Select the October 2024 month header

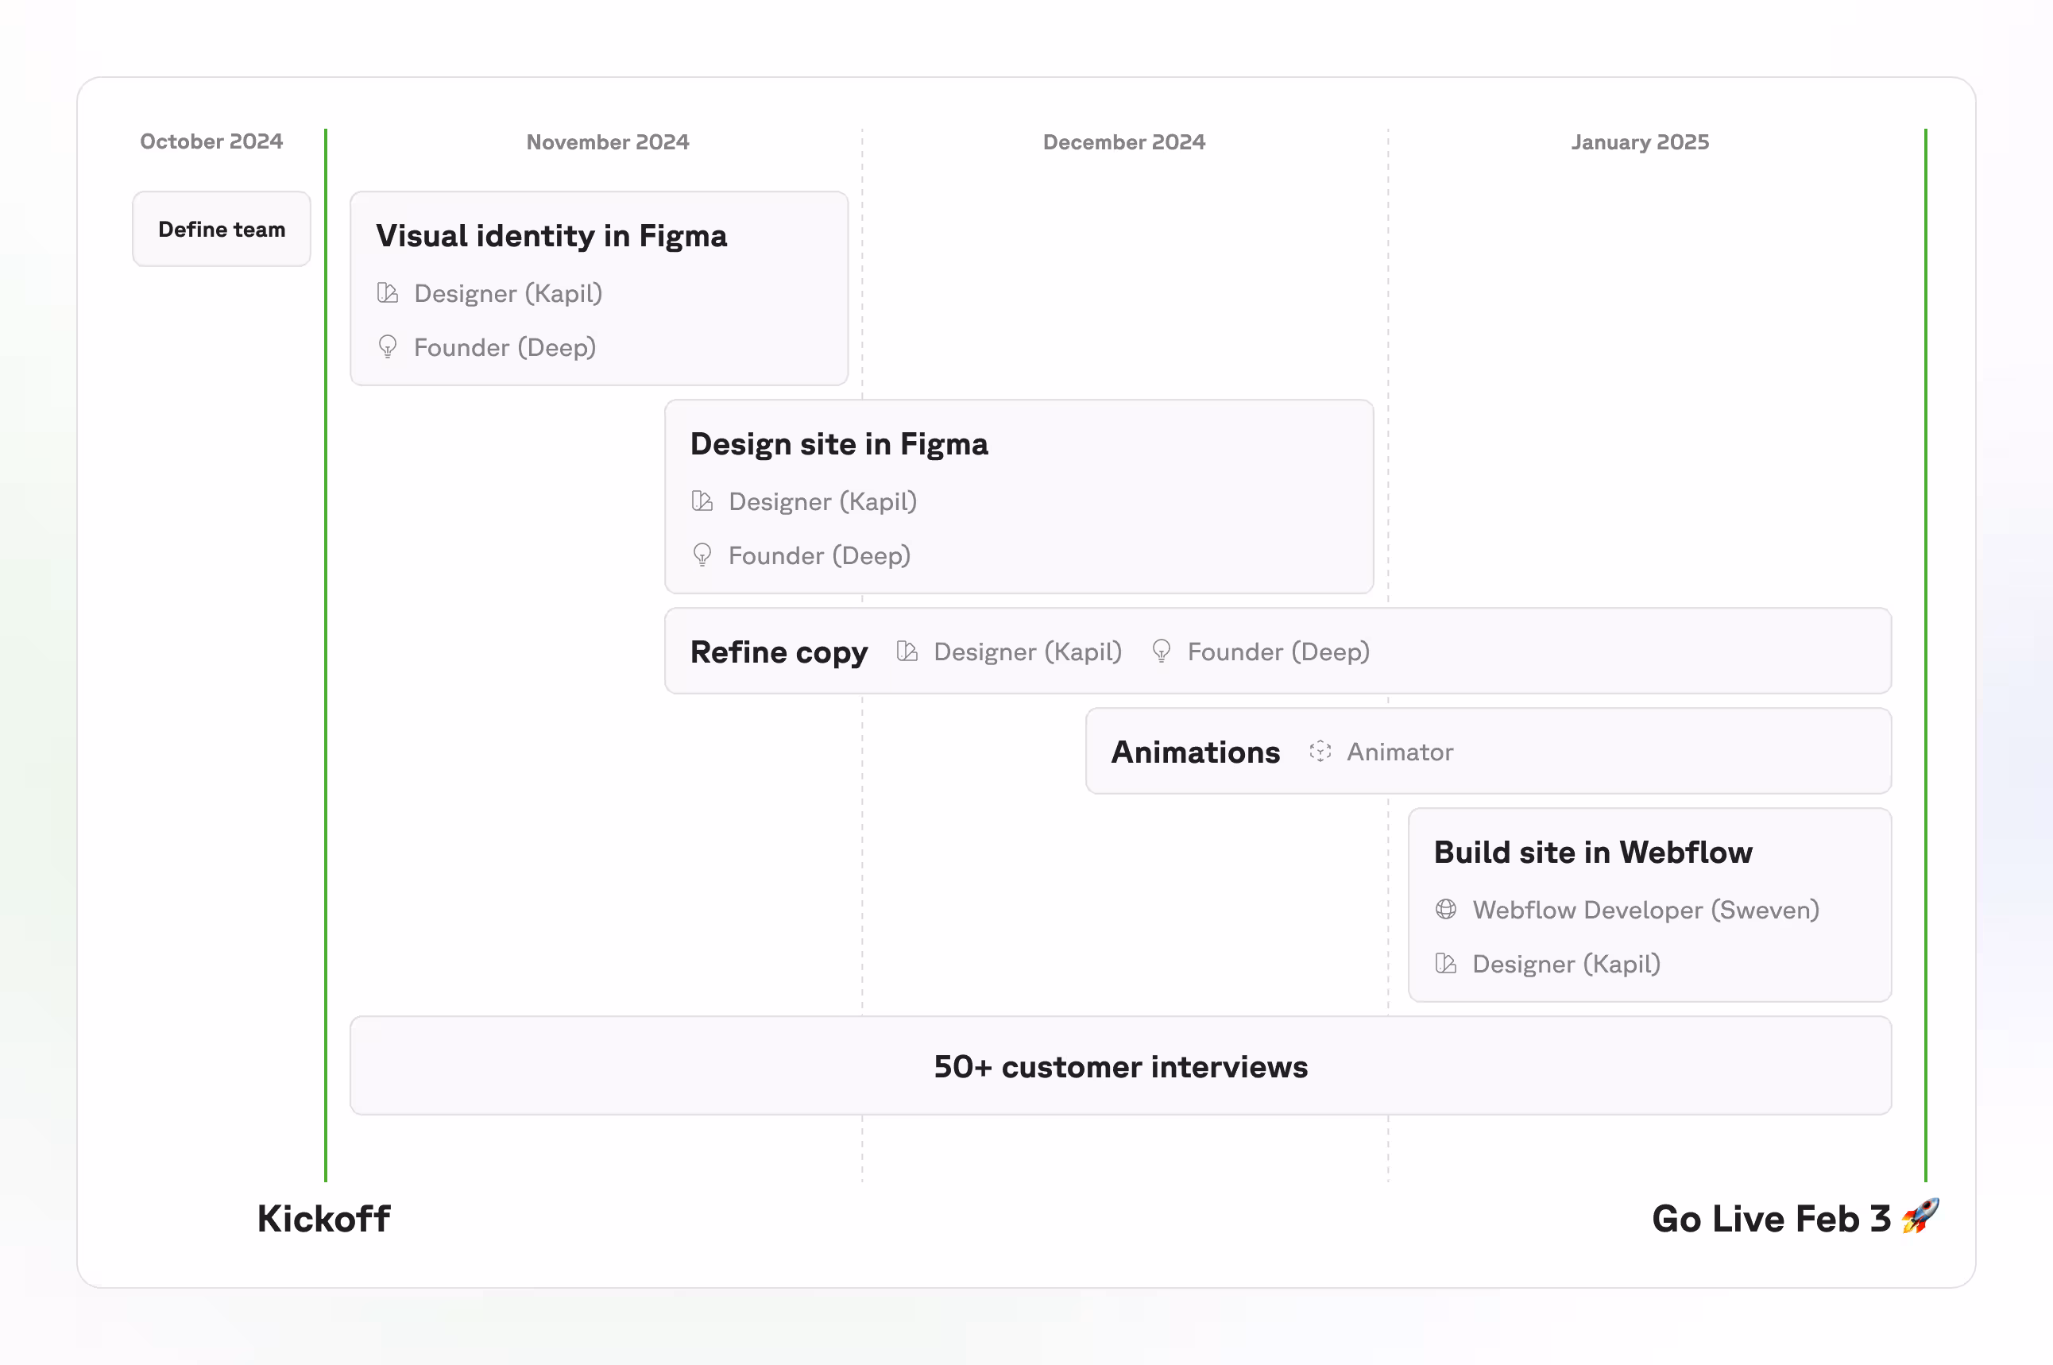coord(211,141)
